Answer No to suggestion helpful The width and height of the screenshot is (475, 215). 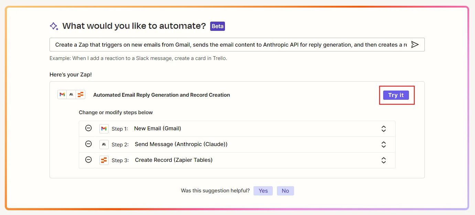285,191
